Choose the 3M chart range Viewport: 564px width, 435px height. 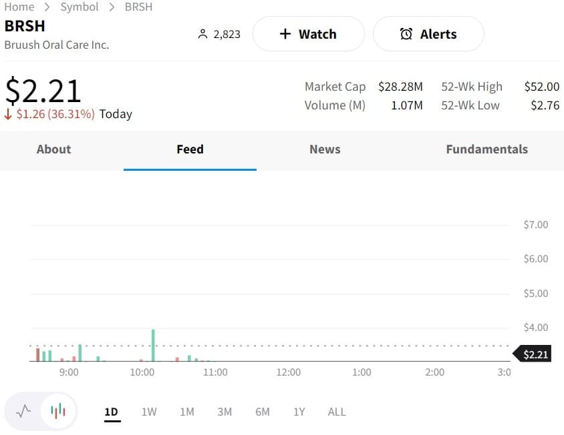(225, 412)
